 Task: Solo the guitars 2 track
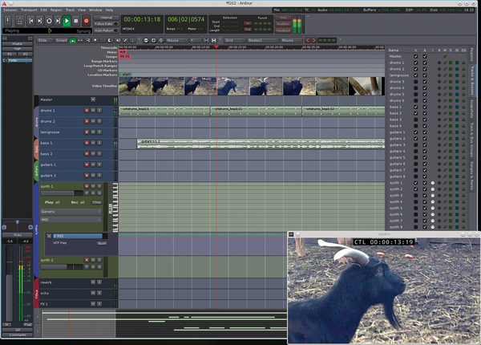point(99,175)
